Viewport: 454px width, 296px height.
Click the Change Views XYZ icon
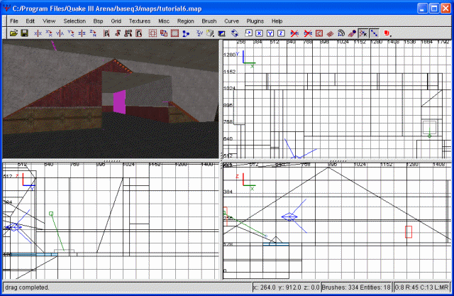(x=199, y=33)
